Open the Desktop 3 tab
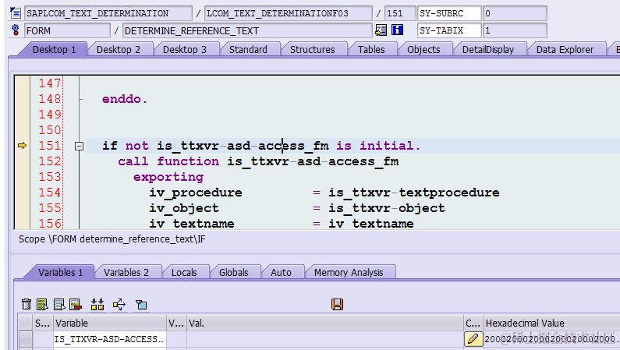This screenshot has width=620, height=350. point(185,49)
